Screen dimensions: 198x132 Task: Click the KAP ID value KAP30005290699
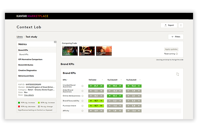[33, 85]
